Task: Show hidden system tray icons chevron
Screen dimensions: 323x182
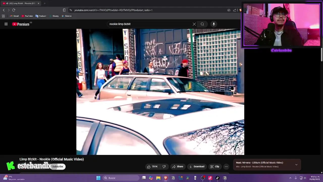Action: point(290,178)
